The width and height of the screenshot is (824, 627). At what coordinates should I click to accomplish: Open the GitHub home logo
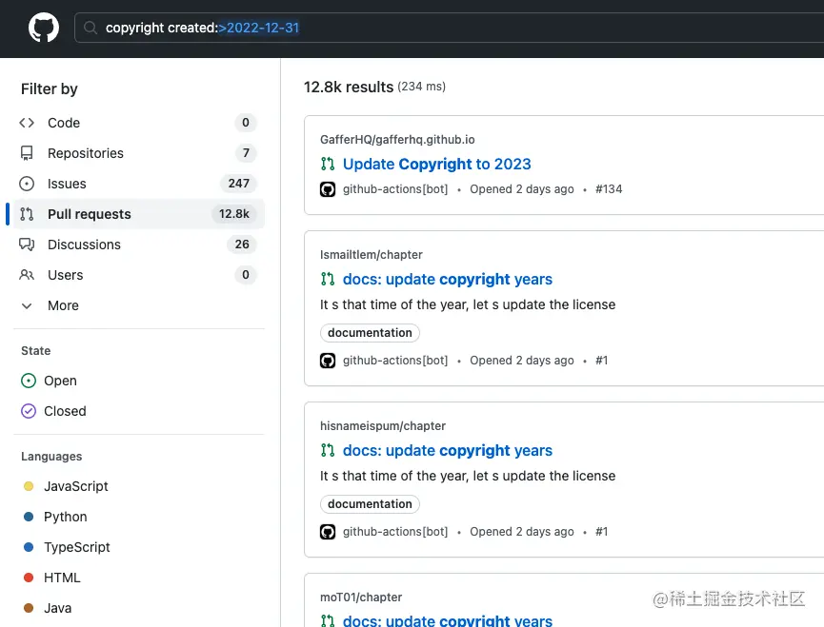pos(44,28)
